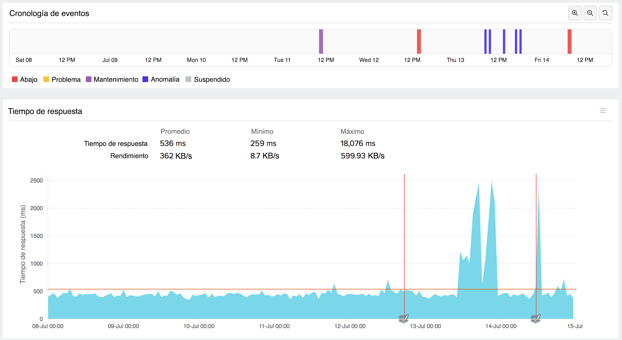Click the purple maintenance event on Tue 11
The image size is (622, 340).
(321, 42)
